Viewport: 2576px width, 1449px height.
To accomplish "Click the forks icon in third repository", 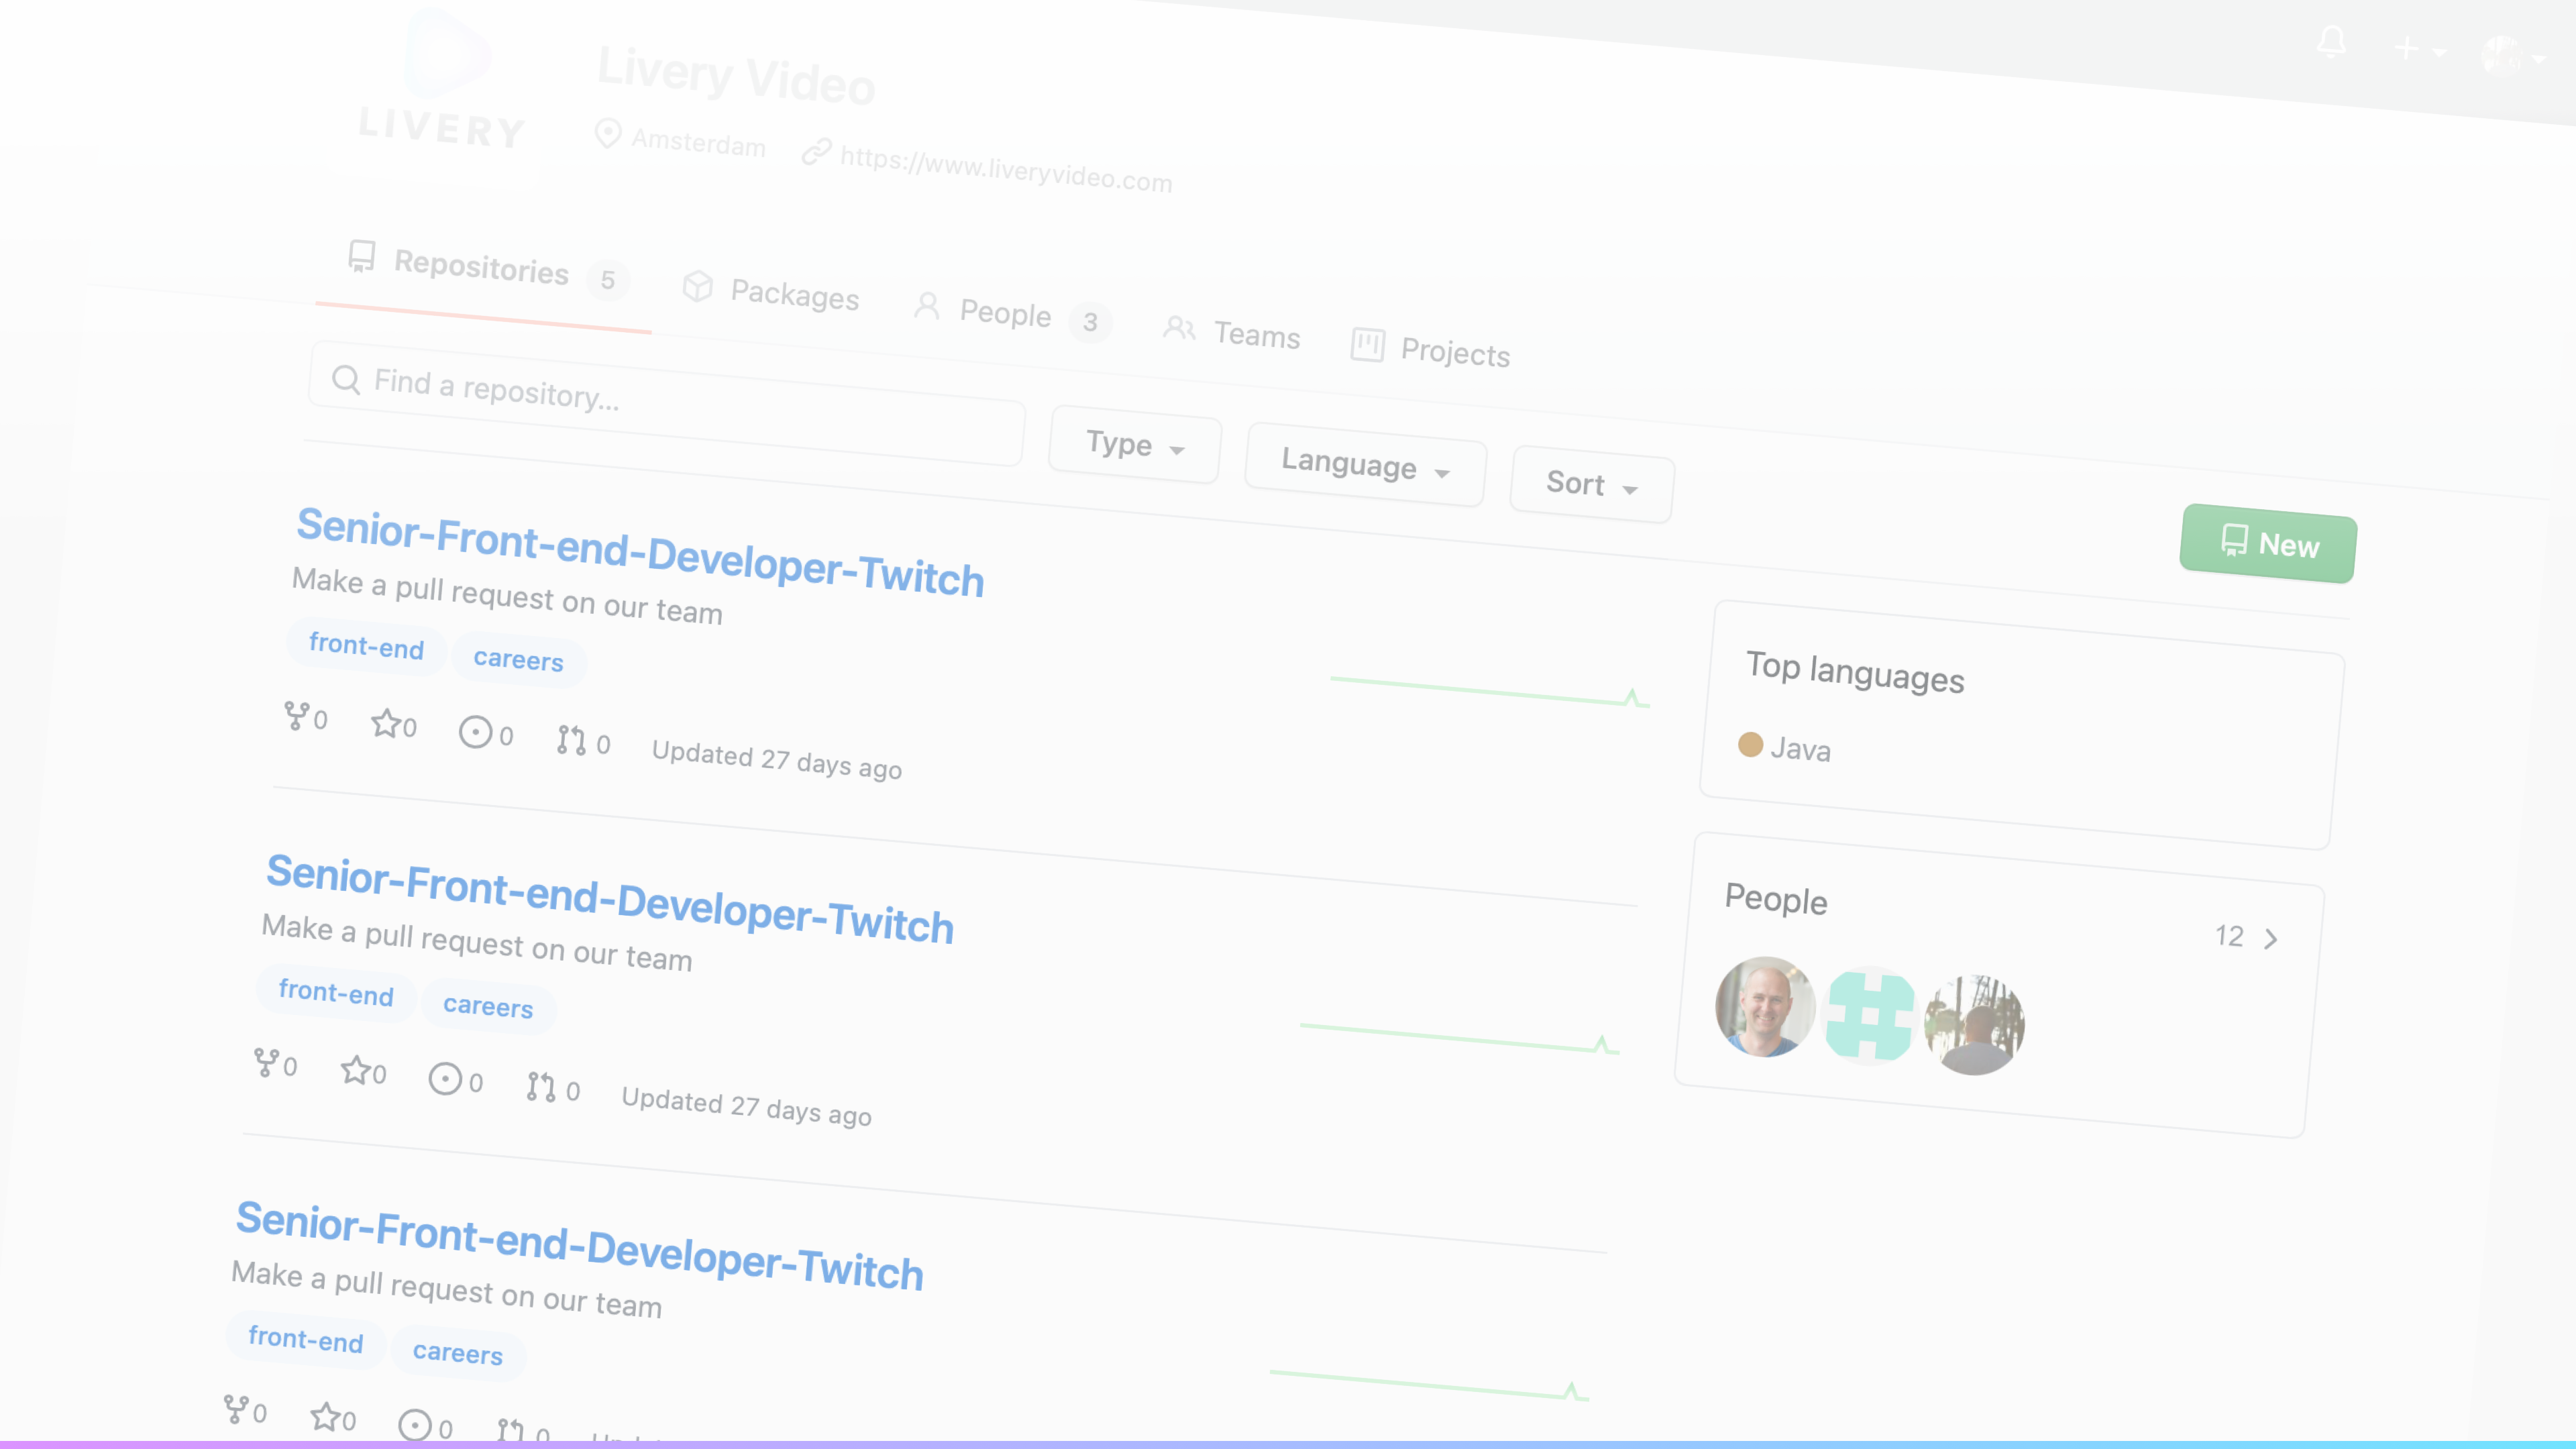I will click(236, 1409).
